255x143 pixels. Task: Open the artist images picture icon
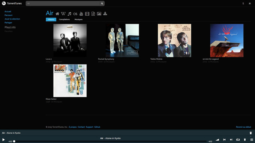99,14
